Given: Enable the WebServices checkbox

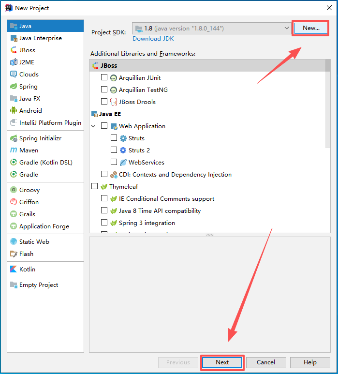Looking at the screenshot, I should (114, 162).
